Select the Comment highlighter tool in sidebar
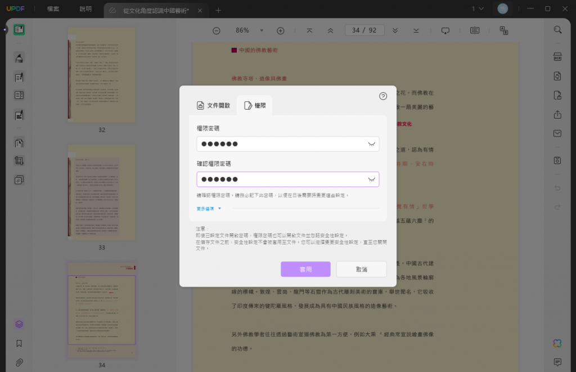The width and height of the screenshot is (576, 372). point(19,58)
